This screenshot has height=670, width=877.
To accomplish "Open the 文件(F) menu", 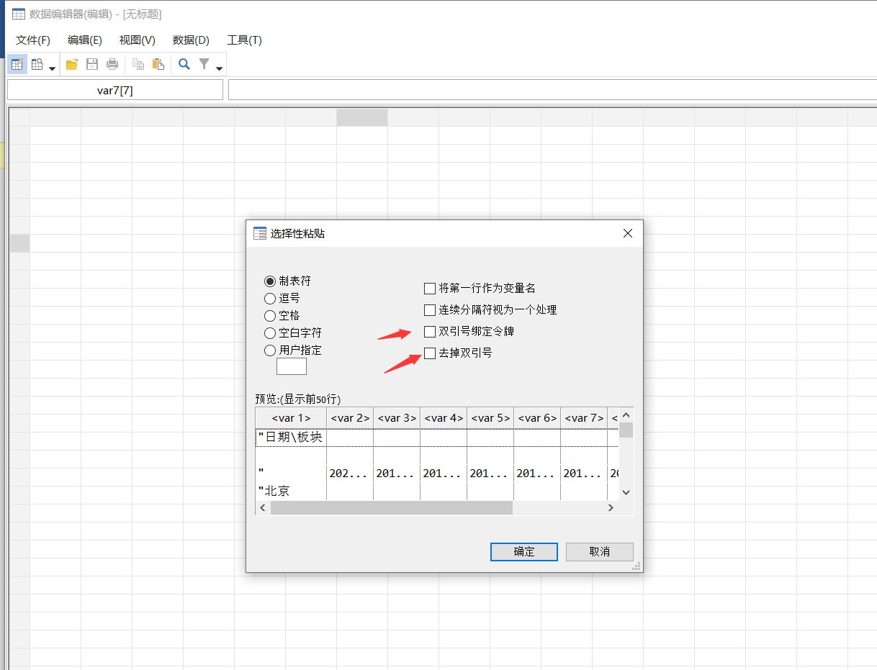I will pos(32,40).
